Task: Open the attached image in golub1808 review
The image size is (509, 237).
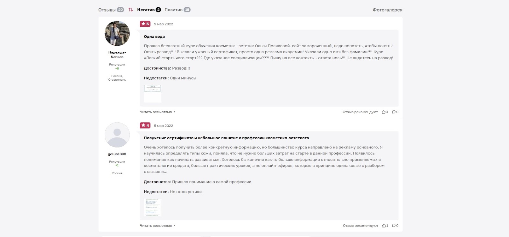Action: click(153, 207)
